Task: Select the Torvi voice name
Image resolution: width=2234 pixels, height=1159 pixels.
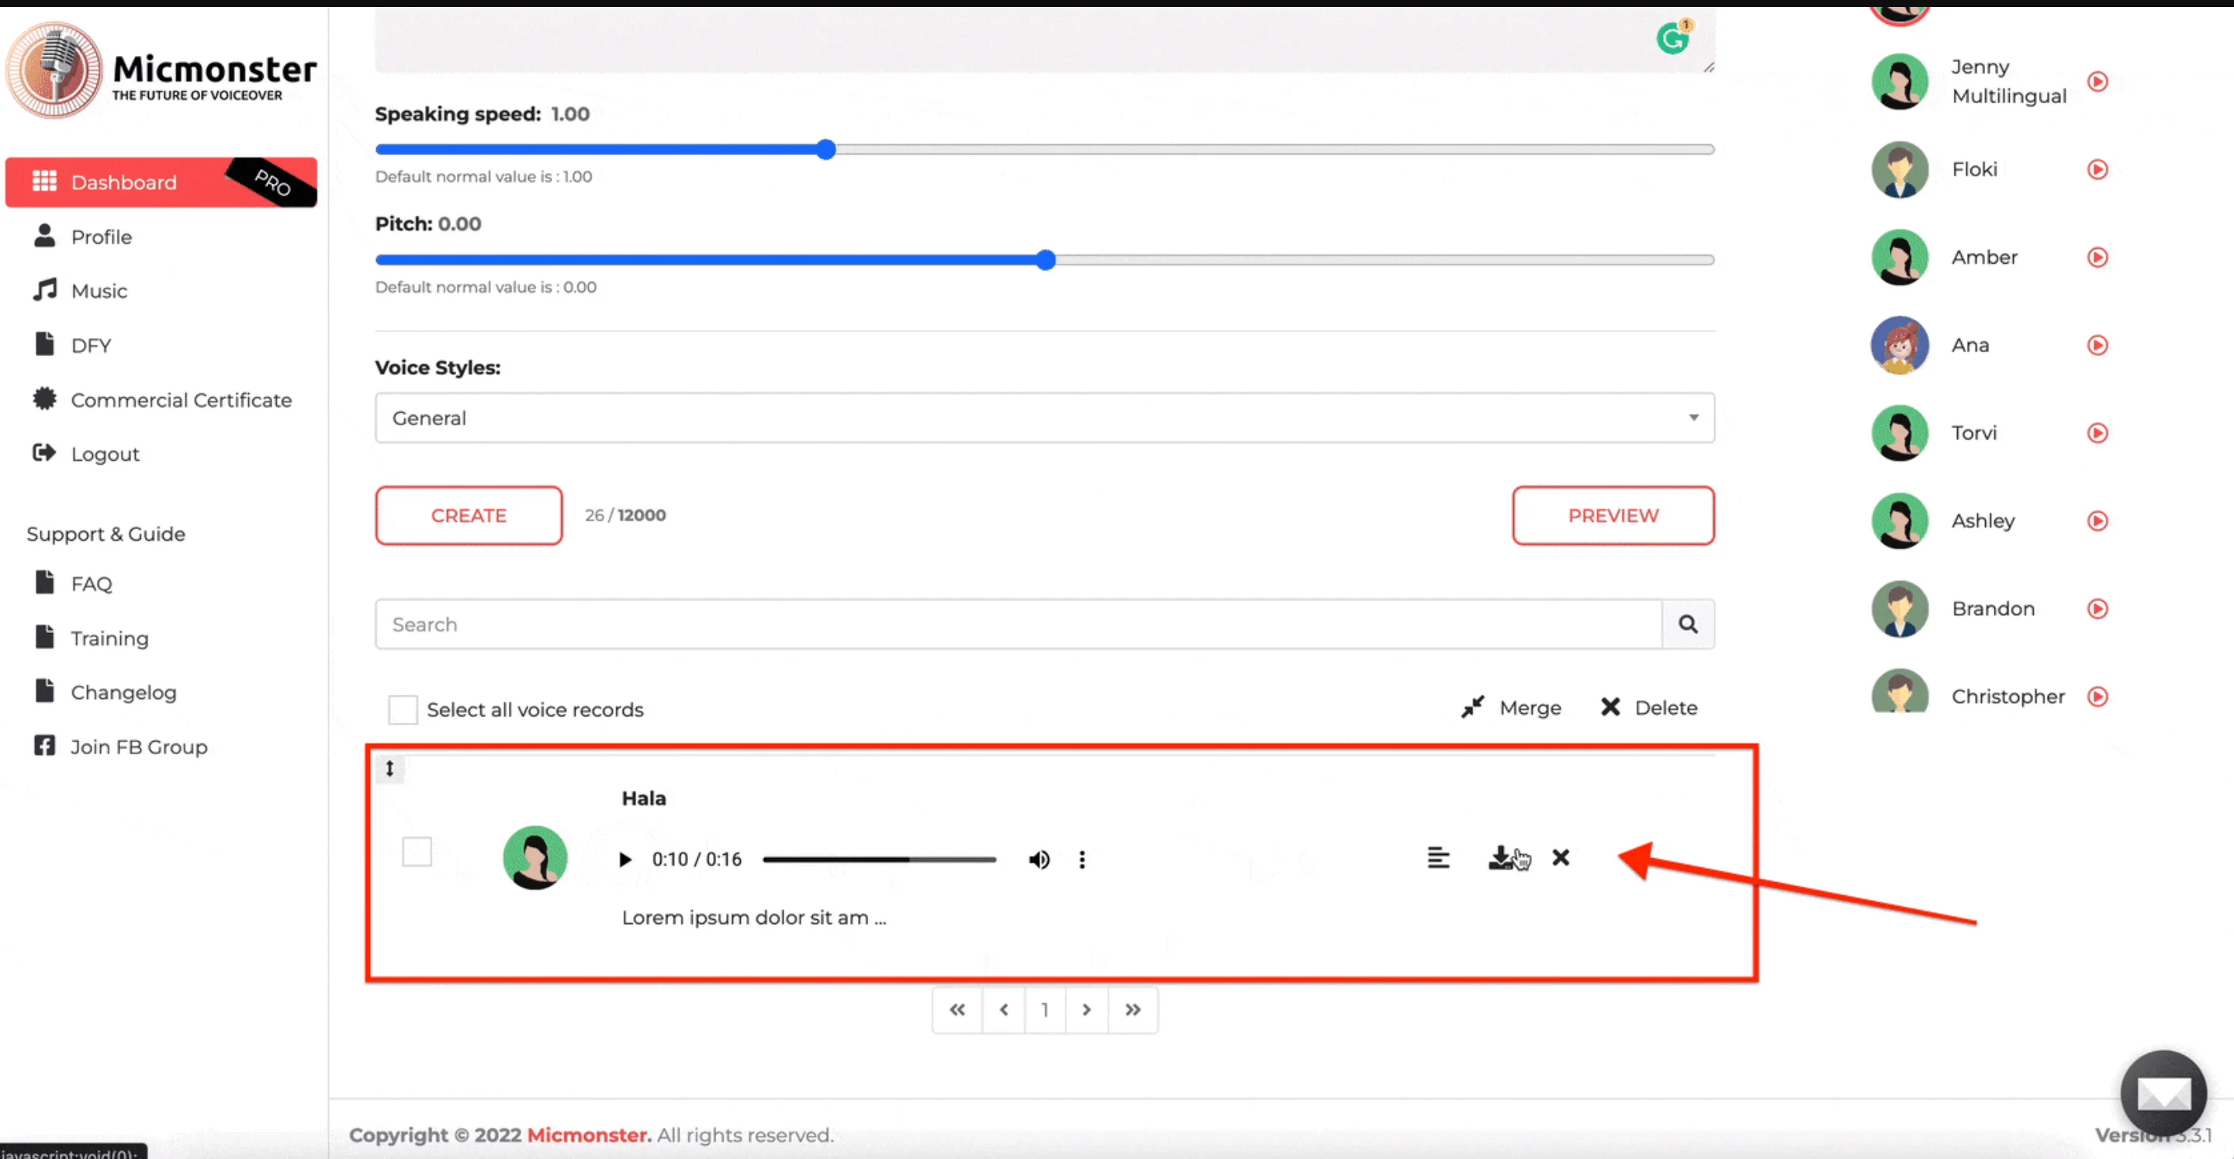Action: [1974, 433]
